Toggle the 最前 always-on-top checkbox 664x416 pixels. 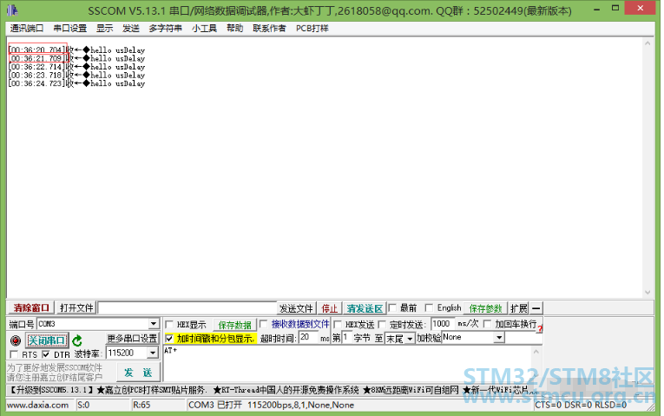[392, 307]
